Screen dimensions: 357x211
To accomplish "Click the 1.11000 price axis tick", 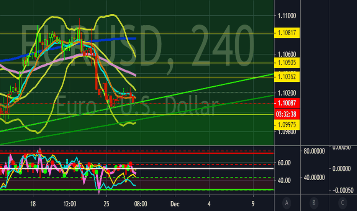I will pyautogui.click(x=287, y=16).
